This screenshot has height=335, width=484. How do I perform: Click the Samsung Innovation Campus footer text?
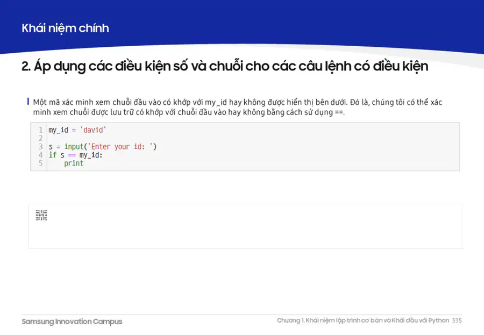(72, 322)
